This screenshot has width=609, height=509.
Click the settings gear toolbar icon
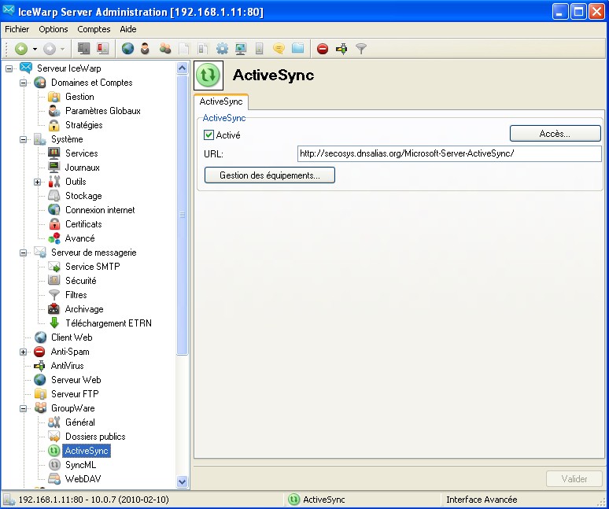pos(222,49)
